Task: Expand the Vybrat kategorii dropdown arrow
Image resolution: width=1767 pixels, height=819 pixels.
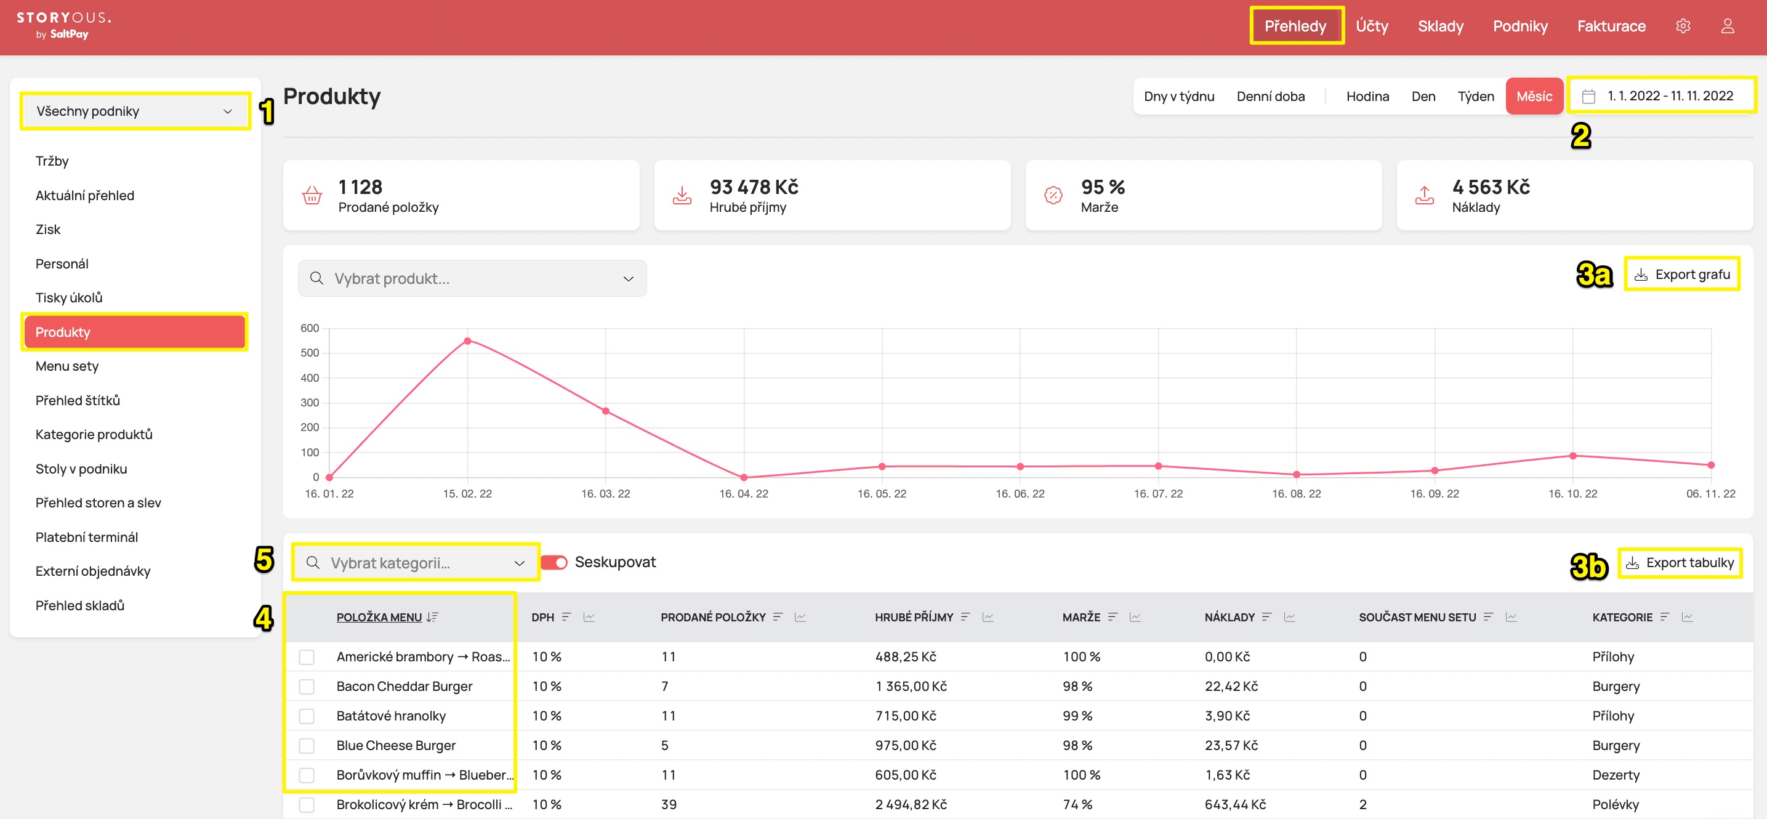Action: (x=519, y=563)
